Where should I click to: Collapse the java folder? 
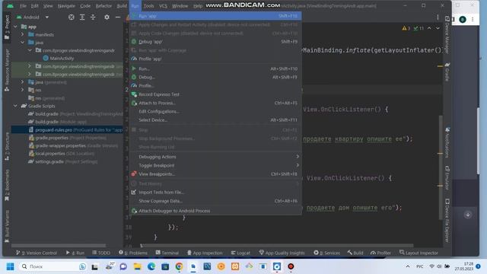click(22, 43)
